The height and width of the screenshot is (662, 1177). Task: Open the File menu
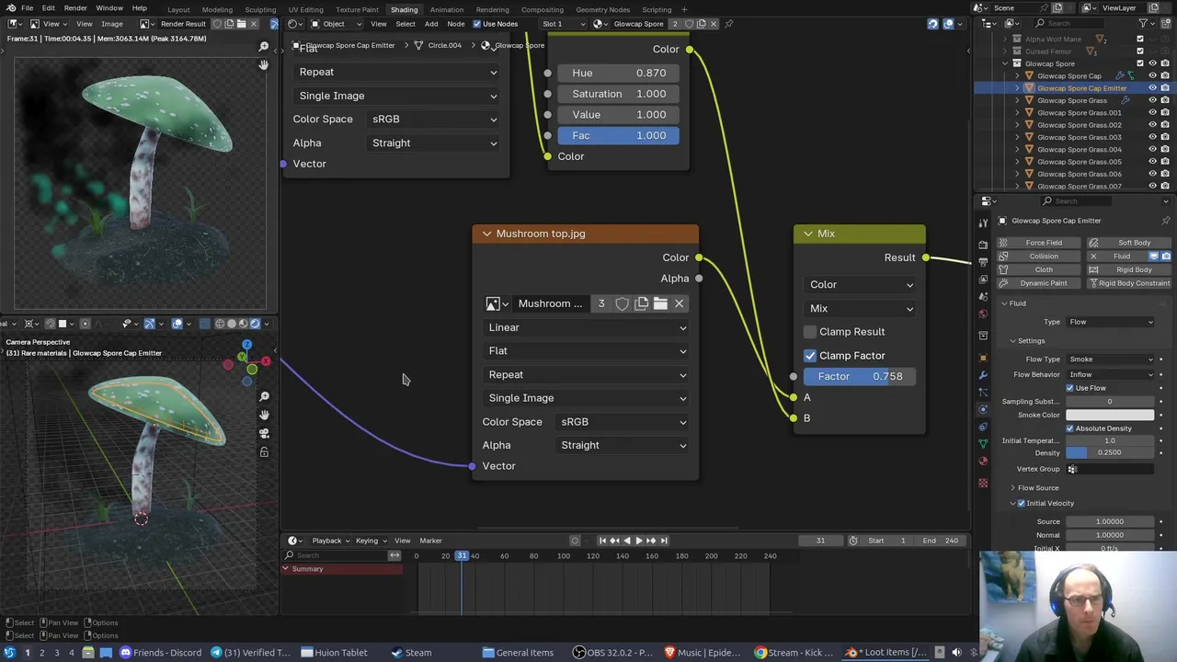pos(28,8)
